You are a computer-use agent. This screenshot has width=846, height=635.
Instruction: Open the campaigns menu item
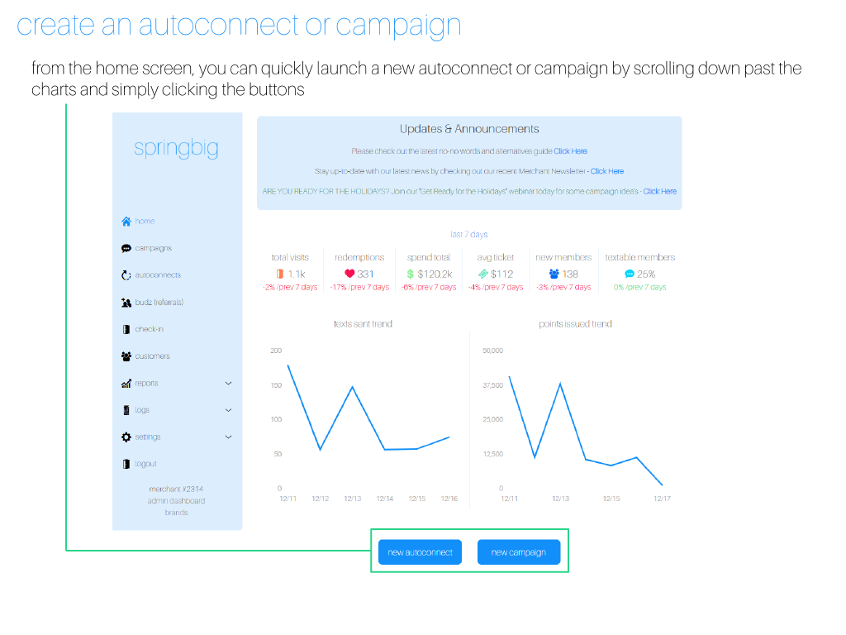coord(154,248)
